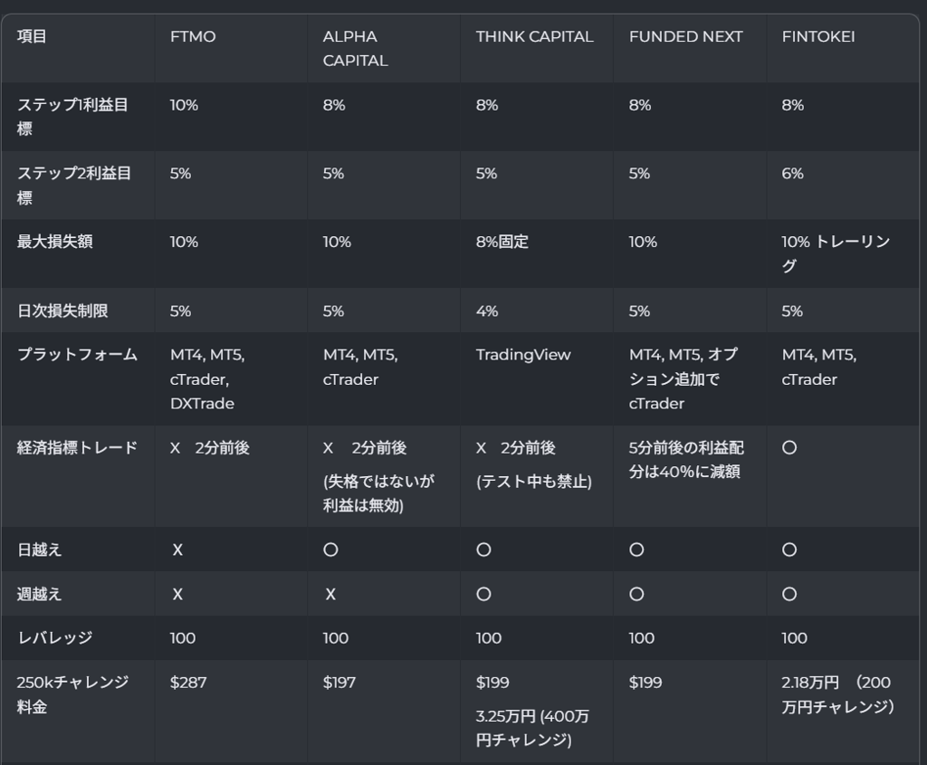The height and width of the screenshot is (765, 927).
Task: Click THINK CAPITAL's circle in 週越え row
Action: [483, 594]
